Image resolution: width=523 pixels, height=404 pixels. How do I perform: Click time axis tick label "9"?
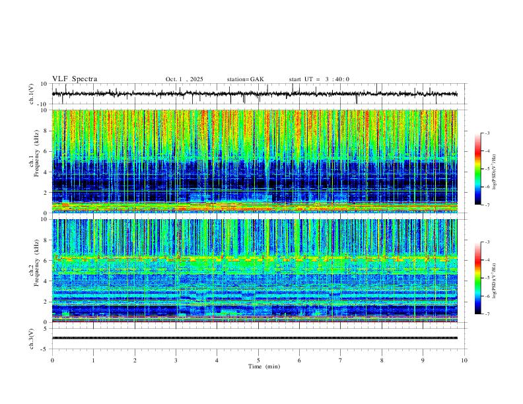(x=423, y=360)
